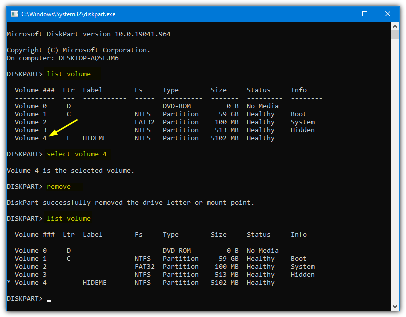Click FAT32 in the second volume table
The height and width of the screenshot is (317, 406).
(145, 267)
